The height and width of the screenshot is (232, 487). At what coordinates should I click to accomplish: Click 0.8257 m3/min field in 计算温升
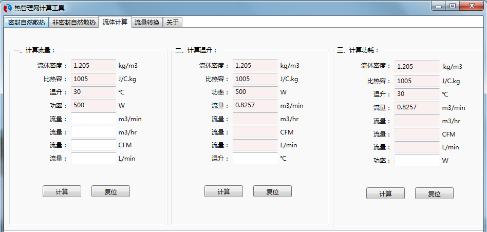point(255,105)
